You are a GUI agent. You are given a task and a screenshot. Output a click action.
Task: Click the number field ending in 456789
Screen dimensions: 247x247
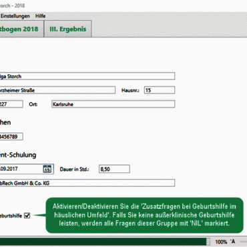(11, 136)
